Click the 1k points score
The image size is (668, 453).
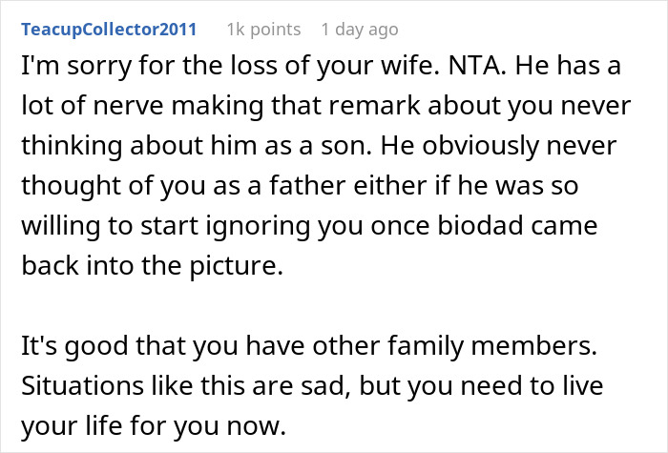[263, 30]
